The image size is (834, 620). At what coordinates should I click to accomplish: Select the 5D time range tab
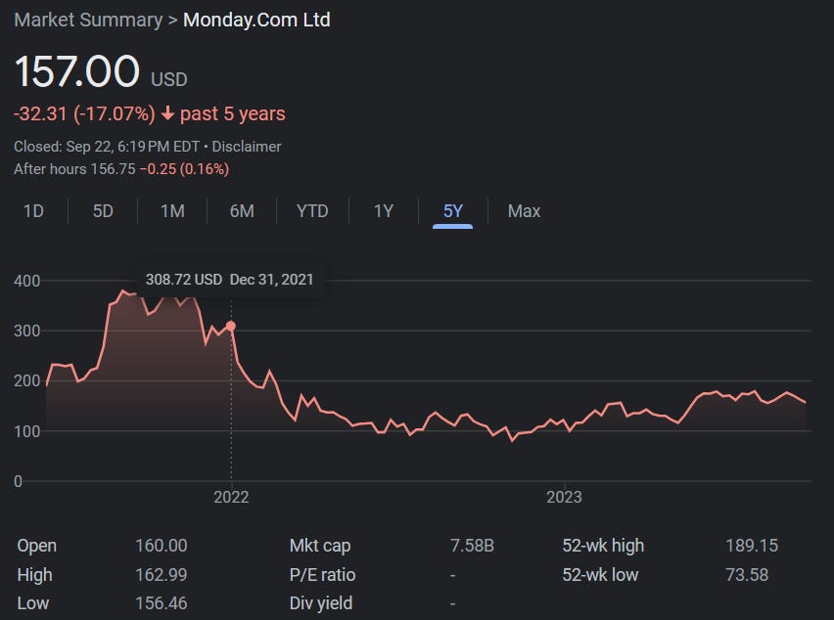point(103,211)
